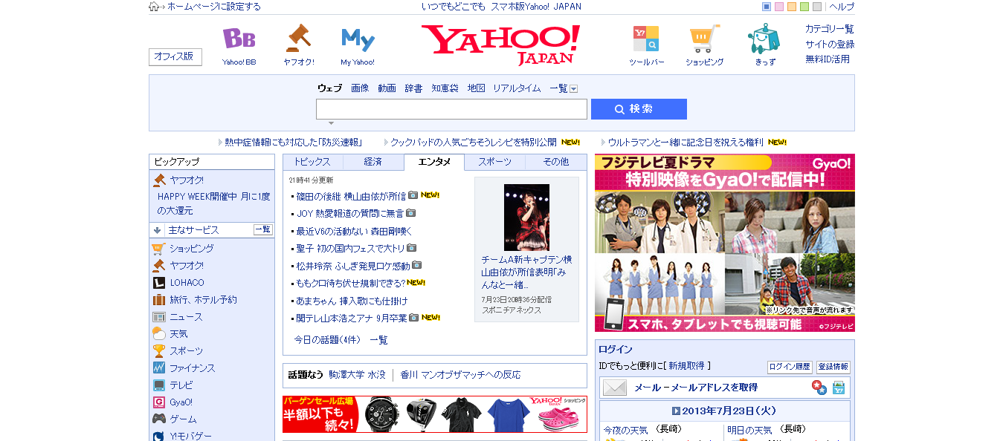
Task: Click camera icon next to 篠田の後継 headline
Action: click(413, 196)
